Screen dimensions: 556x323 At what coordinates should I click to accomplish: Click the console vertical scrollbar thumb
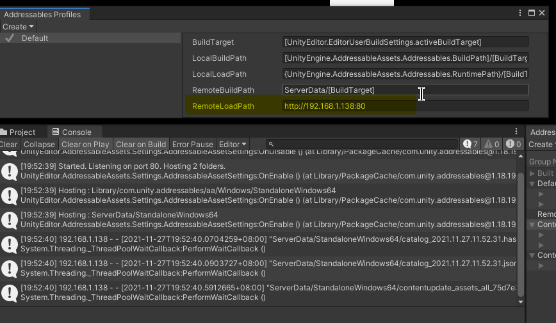point(521,235)
